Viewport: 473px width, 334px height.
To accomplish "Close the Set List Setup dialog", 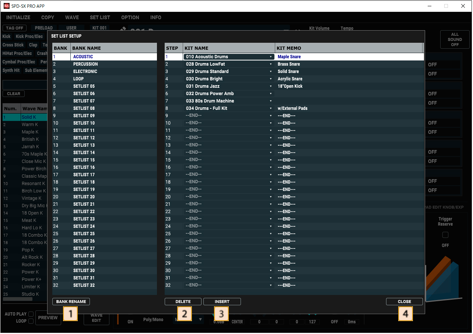I will (404, 302).
